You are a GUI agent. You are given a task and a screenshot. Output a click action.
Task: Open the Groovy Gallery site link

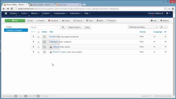(155, 13)
